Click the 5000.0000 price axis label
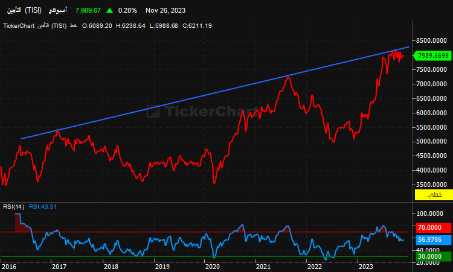 click(x=431, y=141)
